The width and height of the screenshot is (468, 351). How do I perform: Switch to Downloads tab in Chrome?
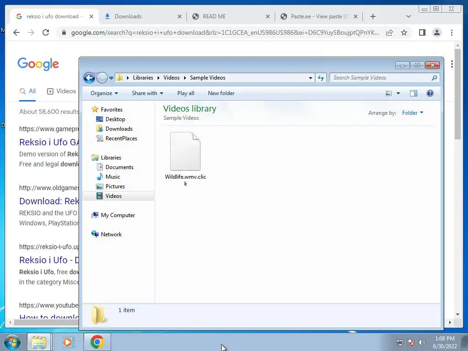pos(128,16)
